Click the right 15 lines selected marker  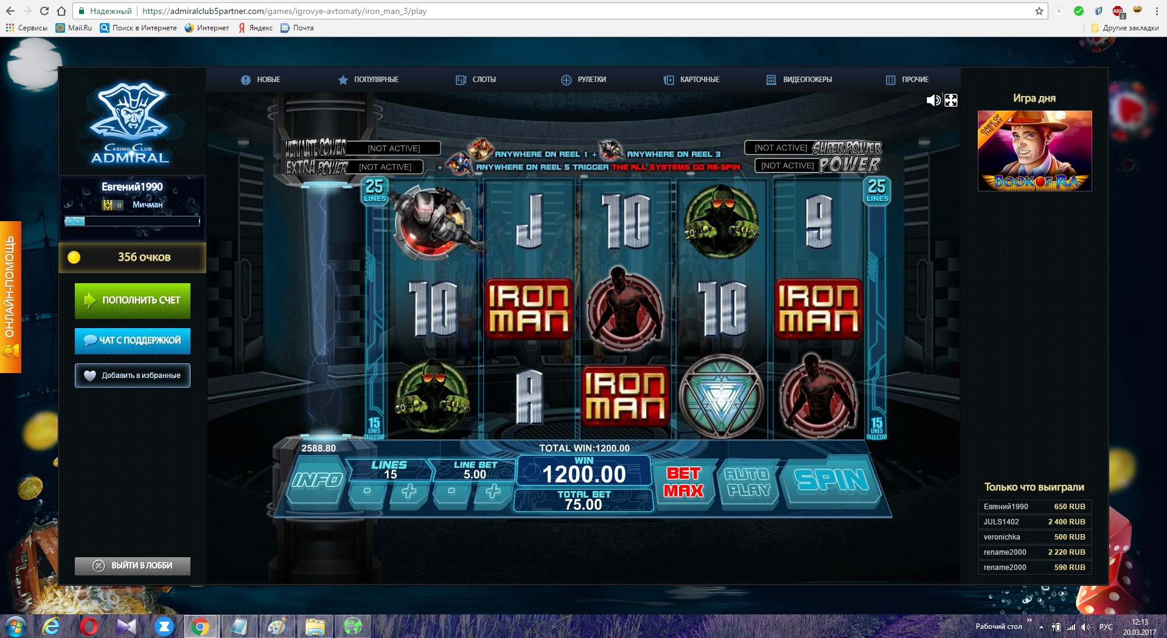click(x=877, y=428)
